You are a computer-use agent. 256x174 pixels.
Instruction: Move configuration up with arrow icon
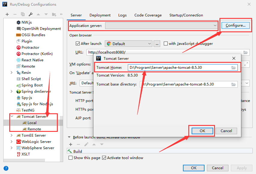[x=38, y=14]
